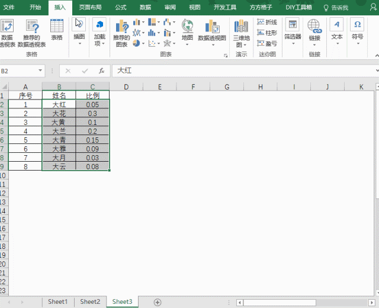Insert a PivotTable (数据透视表)
This screenshot has height=308, width=379.
tap(7, 33)
